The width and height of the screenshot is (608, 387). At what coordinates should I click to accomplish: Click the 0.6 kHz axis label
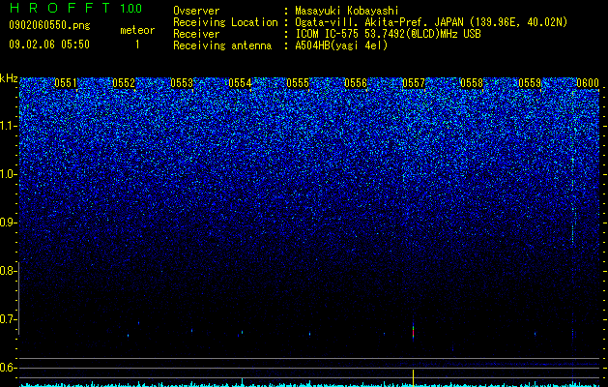8,368
